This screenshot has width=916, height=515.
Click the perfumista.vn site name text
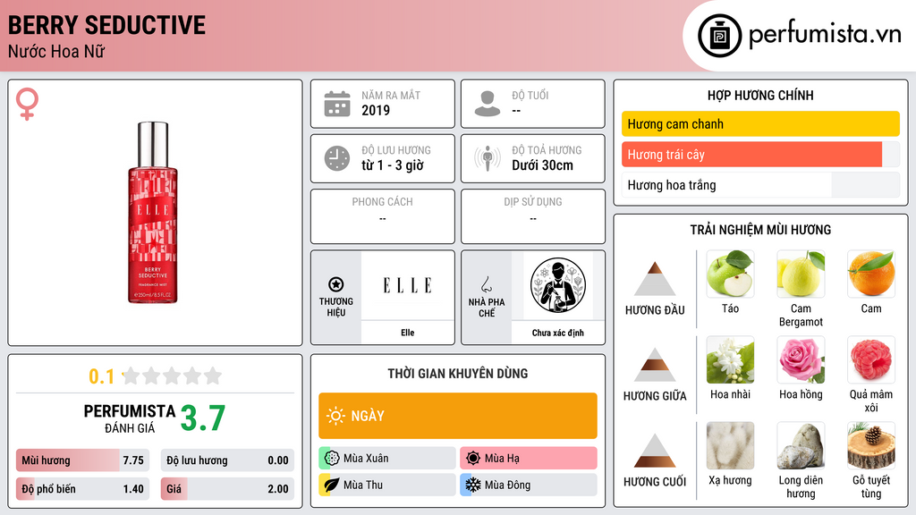(825, 34)
